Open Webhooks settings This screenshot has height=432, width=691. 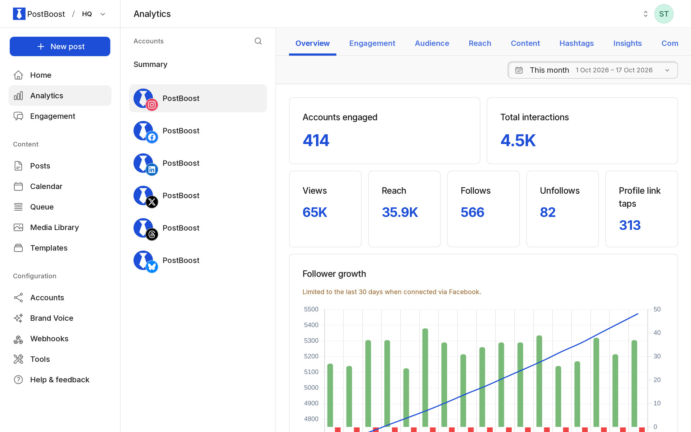click(60, 338)
